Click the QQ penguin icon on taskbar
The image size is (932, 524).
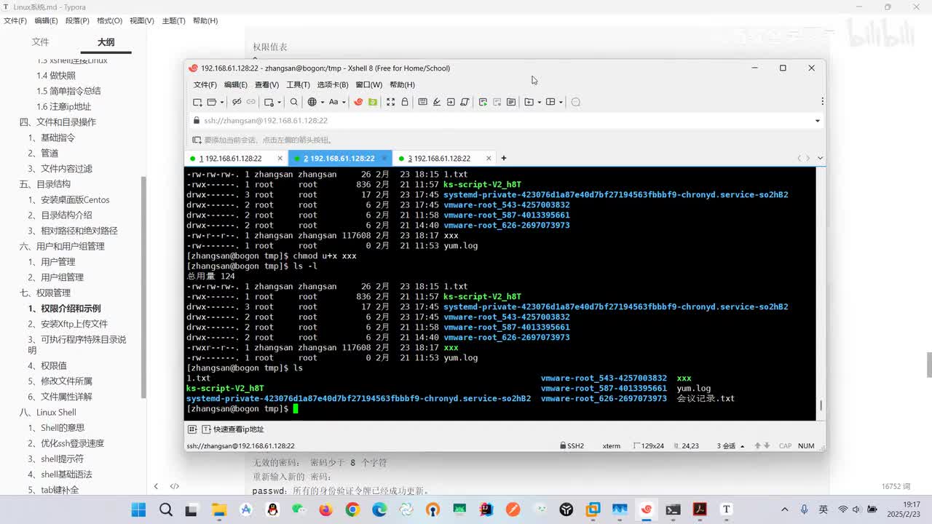pyautogui.click(x=272, y=509)
